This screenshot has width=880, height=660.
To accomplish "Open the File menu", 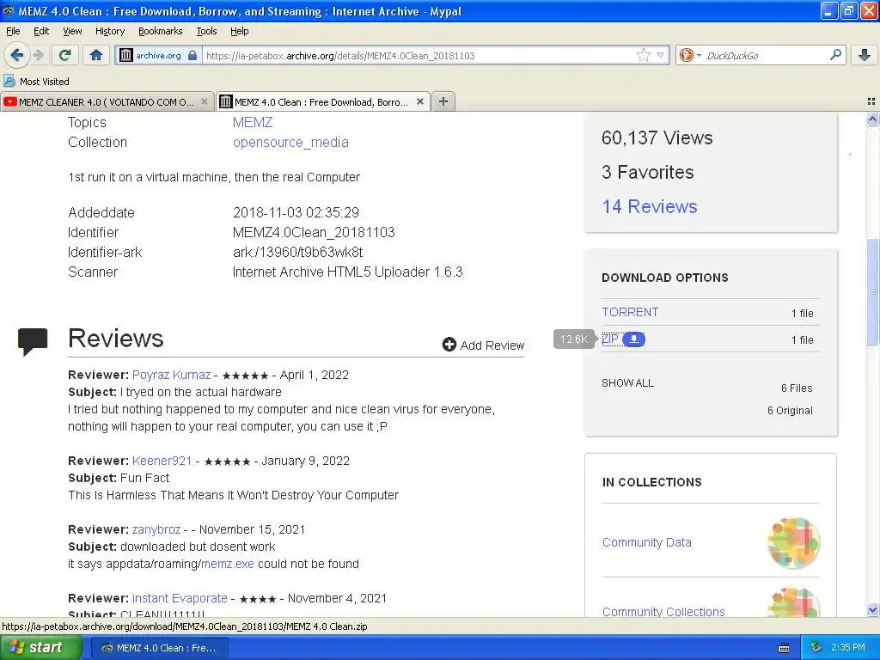I will click(13, 31).
